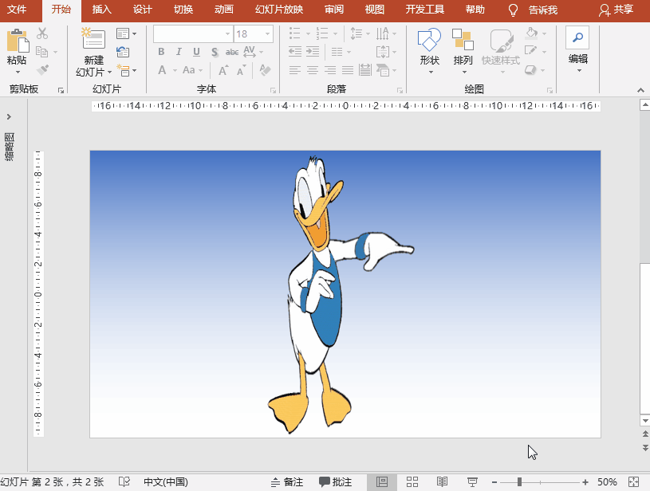Toggle Strikethrough formatting
The height and width of the screenshot is (491, 650).
click(232, 52)
